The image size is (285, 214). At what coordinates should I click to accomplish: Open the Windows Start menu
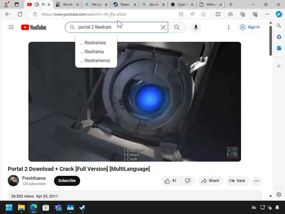click(x=9, y=207)
